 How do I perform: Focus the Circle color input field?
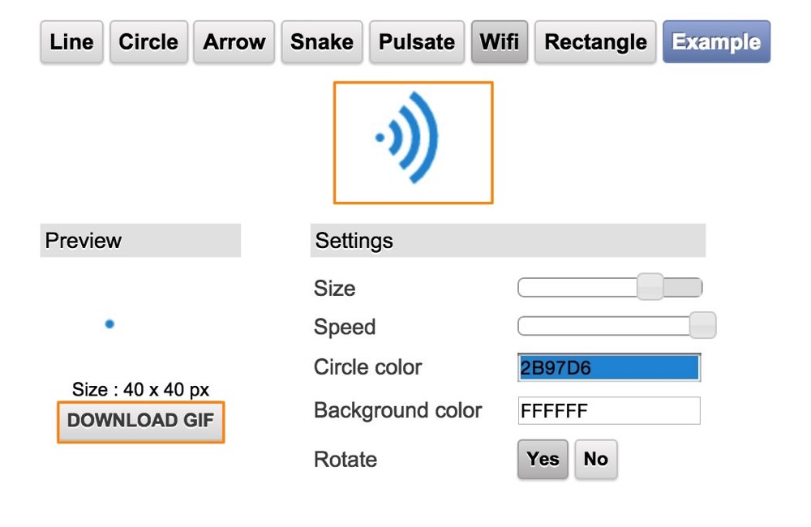pos(609,368)
